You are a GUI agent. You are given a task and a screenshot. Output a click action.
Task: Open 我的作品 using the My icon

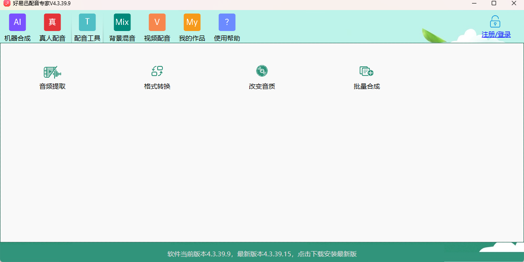pyautogui.click(x=192, y=22)
